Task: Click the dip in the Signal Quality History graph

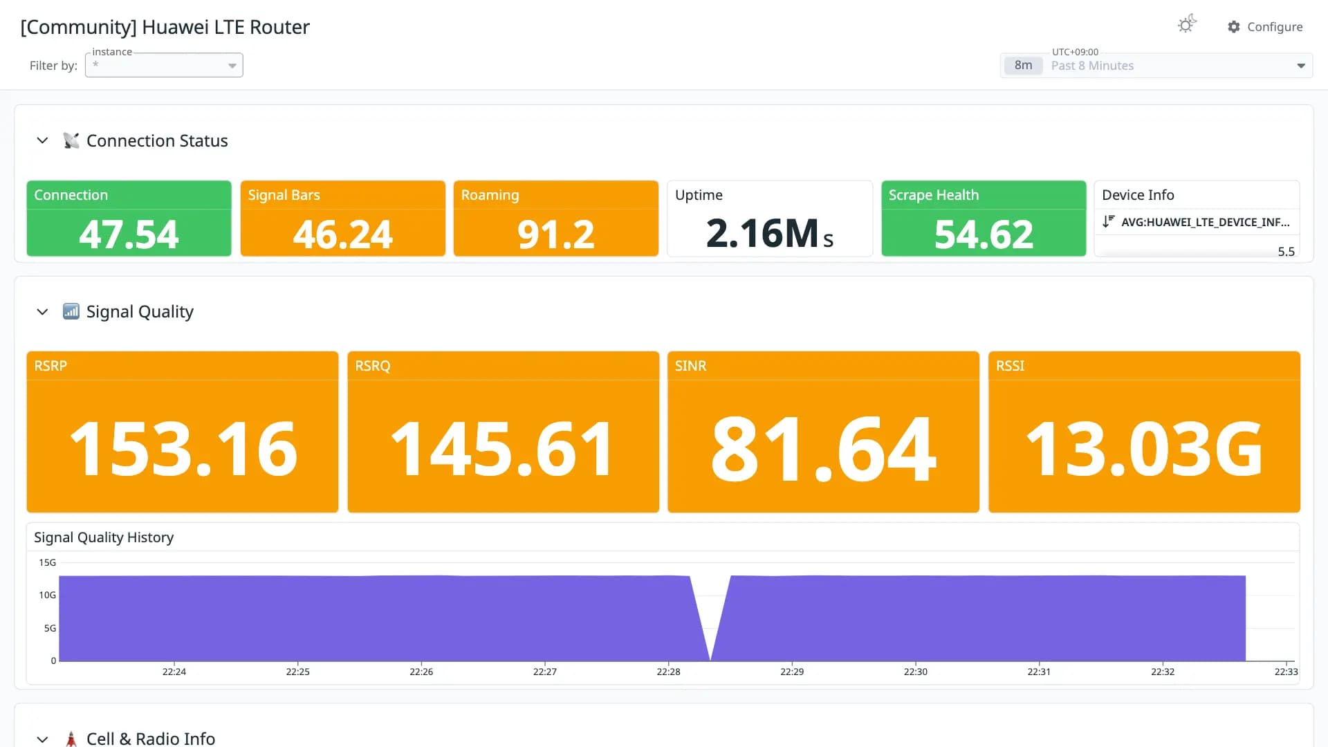Action: pyautogui.click(x=710, y=619)
